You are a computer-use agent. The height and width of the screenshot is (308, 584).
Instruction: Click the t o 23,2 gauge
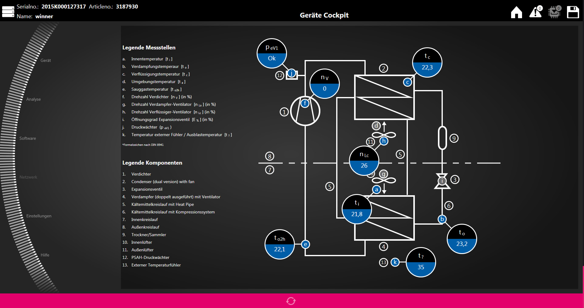coord(462,239)
